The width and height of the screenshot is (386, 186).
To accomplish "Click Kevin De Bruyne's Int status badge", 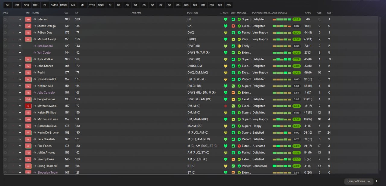I will 28,133.
